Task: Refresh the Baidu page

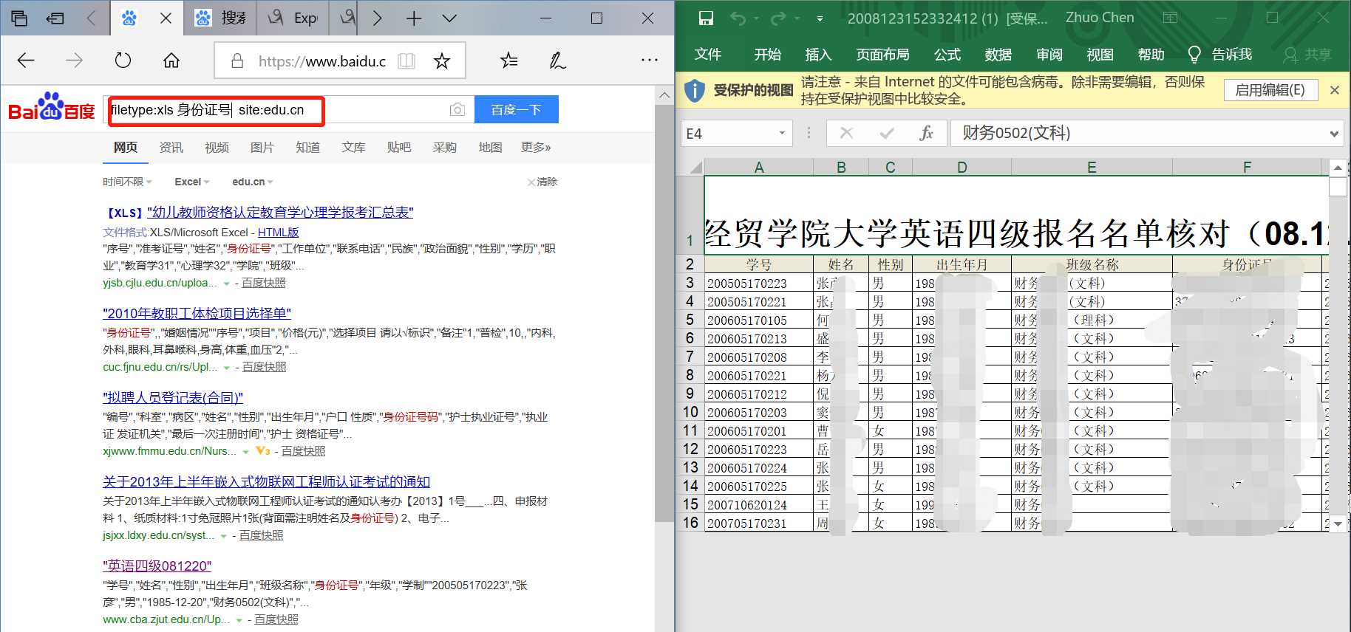Action: coord(123,61)
